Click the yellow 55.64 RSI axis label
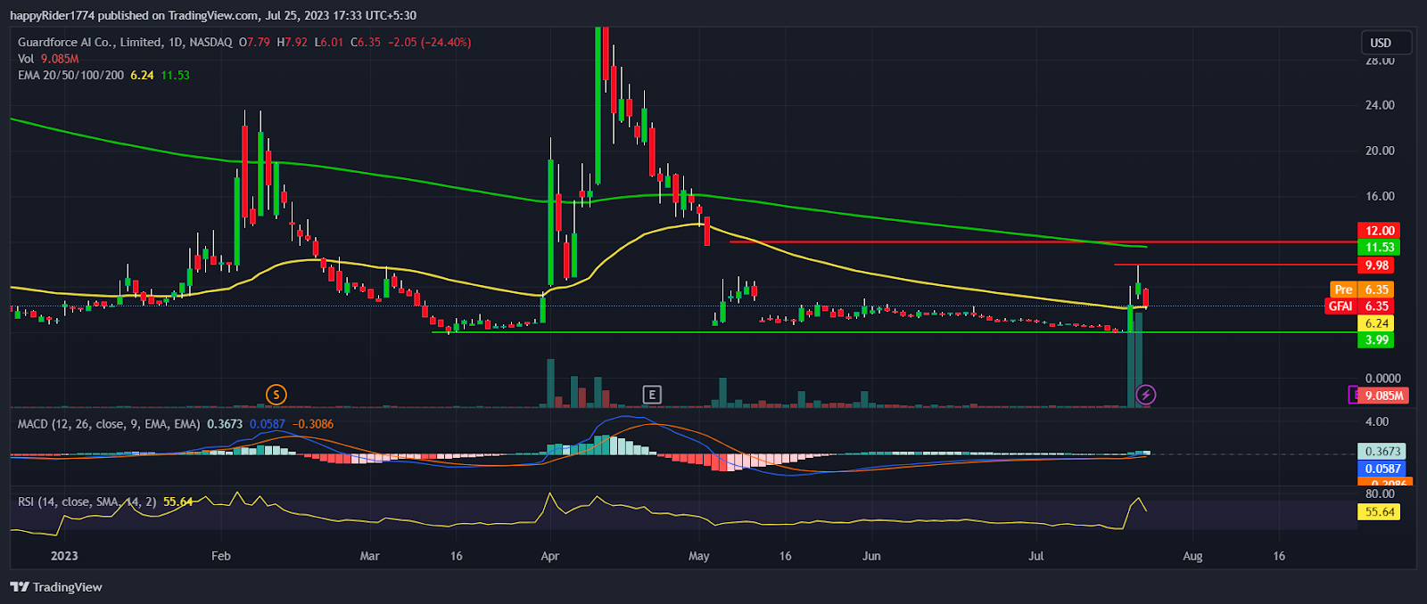 pyautogui.click(x=1378, y=512)
